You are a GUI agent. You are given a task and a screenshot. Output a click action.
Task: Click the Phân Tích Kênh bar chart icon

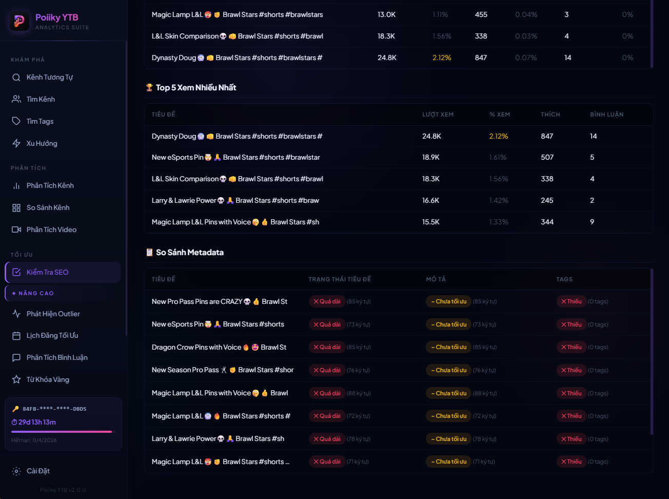tap(16, 186)
